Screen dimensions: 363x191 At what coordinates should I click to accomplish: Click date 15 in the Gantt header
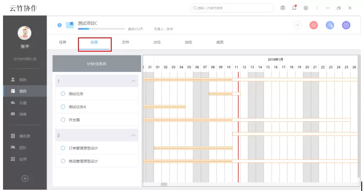[x=268, y=67]
